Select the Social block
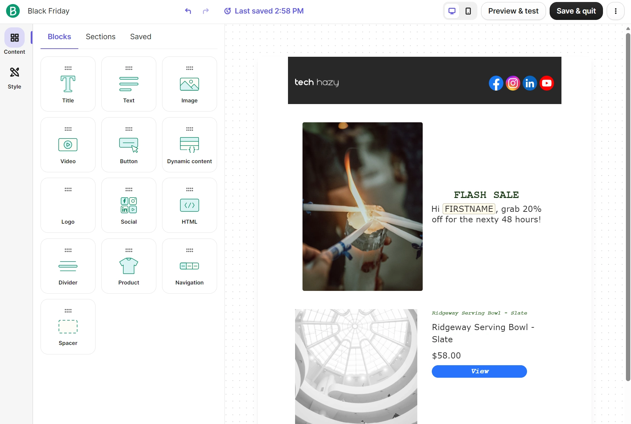Viewport: 631px width, 424px height. coord(129,205)
